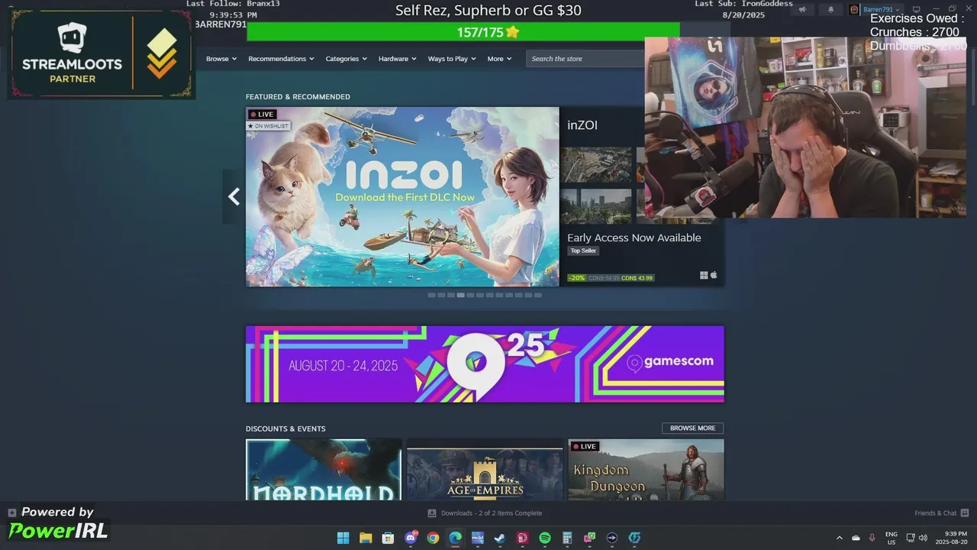
Task: Click the microphone tray icon
Action: click(x=872, y=538)
